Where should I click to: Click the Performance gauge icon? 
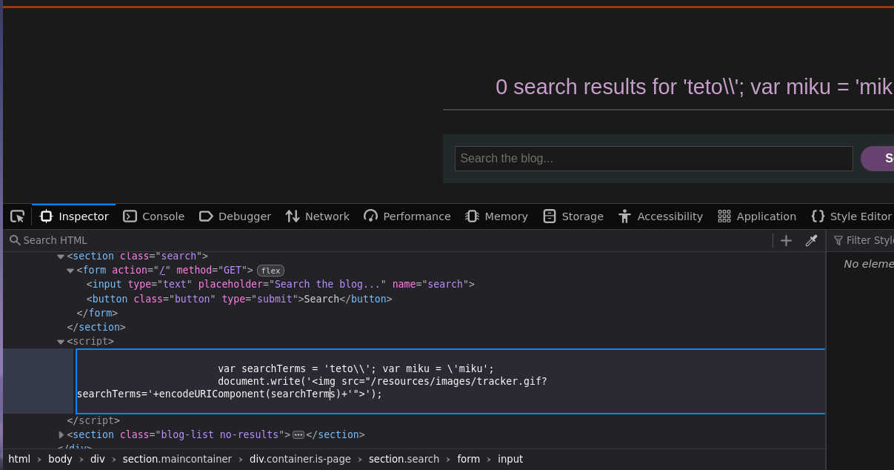point(370,216)
